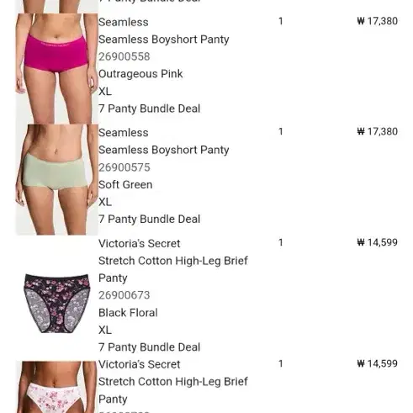Select item number 26900558
This screenshot has height=413, width=413.
124,56
